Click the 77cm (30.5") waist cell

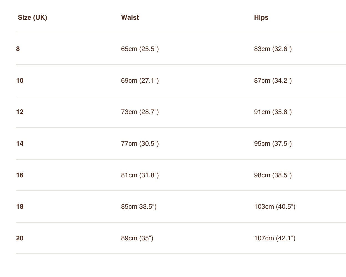(x=140, y=143)
